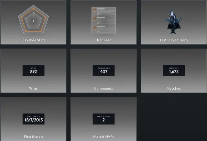Choose the User Feed list icon
The height and width of the screenshot is (141, 207).
coord(103,21)
